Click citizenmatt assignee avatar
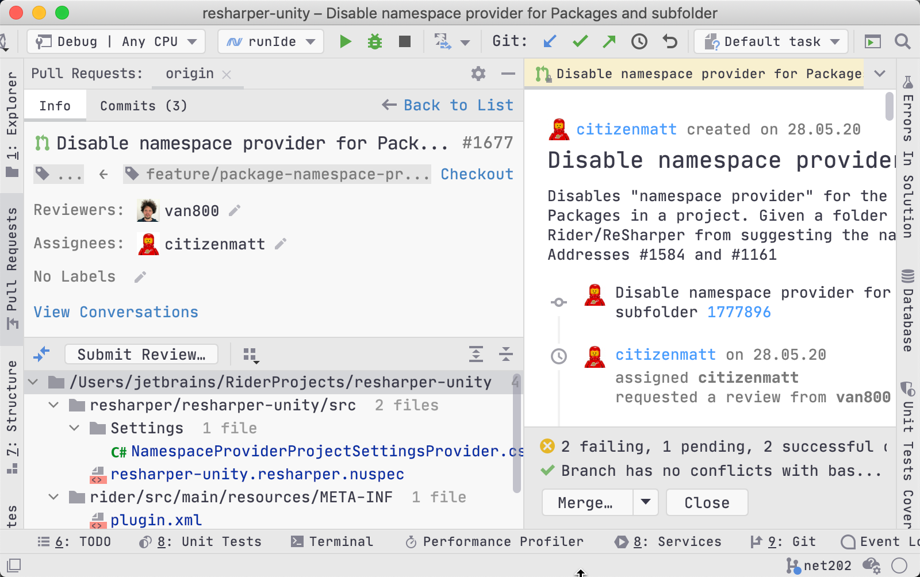The width and height of the screenshot is (920, 577). click(148, 244)
